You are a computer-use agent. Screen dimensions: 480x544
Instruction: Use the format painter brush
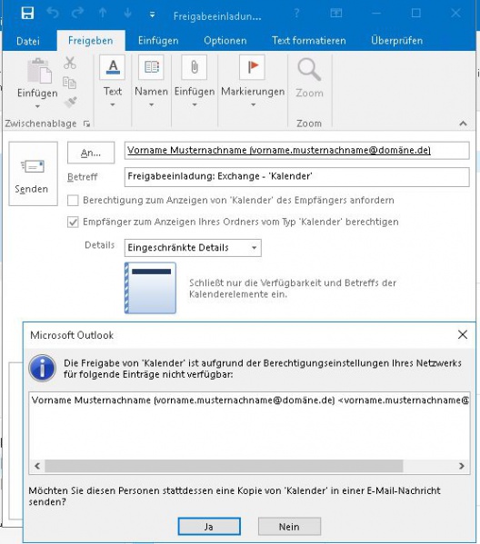[x=70, y=102]
